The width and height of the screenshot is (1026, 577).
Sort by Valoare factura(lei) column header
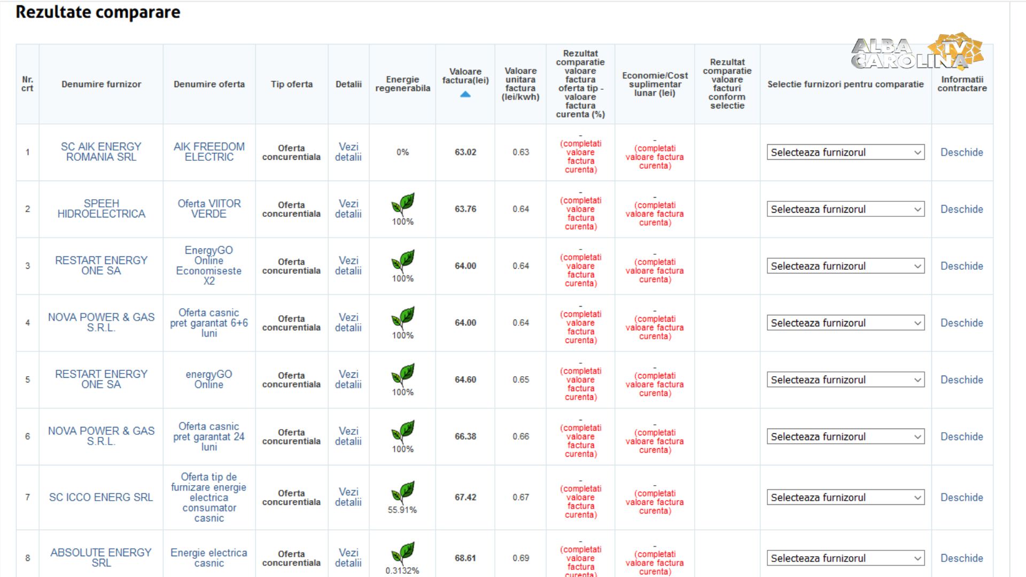pos(465,76)
